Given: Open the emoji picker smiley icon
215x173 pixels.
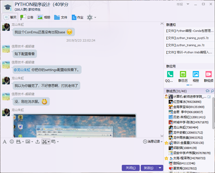Looking at the screenshot, I should (12, 141).
